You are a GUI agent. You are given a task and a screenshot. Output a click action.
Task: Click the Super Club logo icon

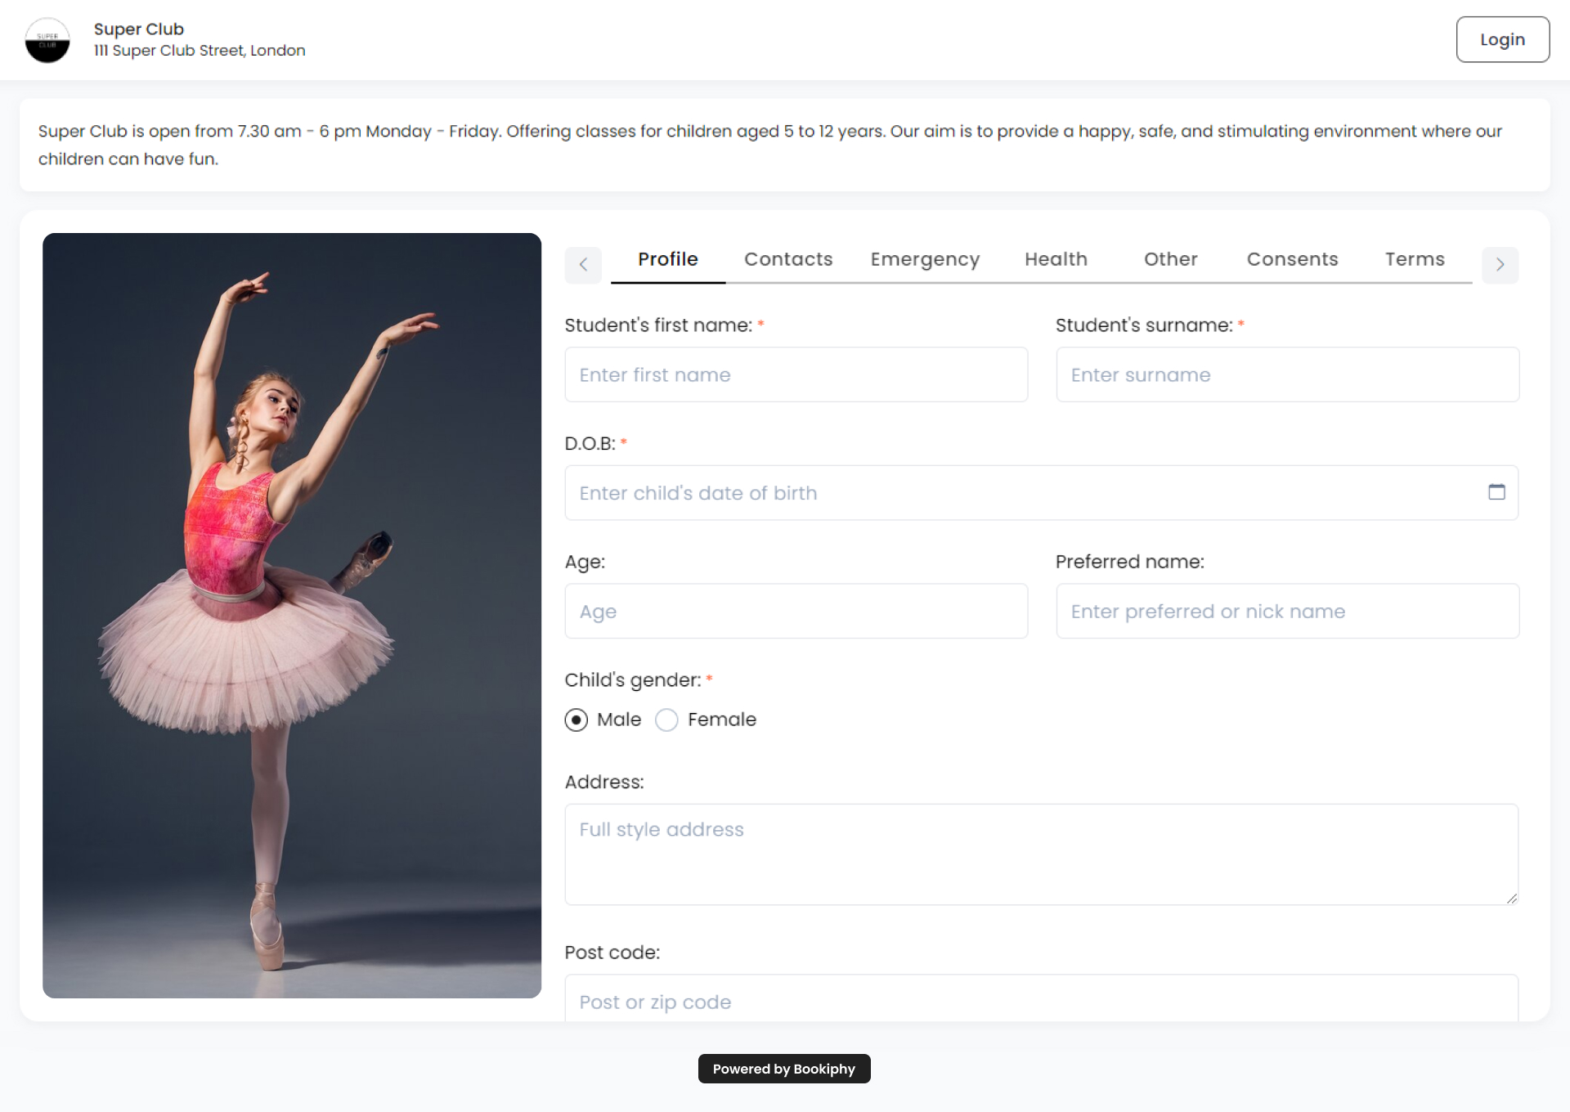coord(47,39)
